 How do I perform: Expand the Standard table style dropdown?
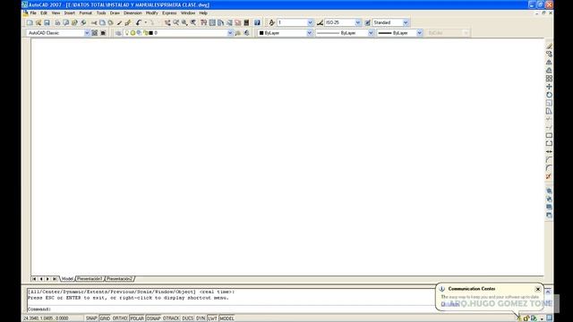406,22
